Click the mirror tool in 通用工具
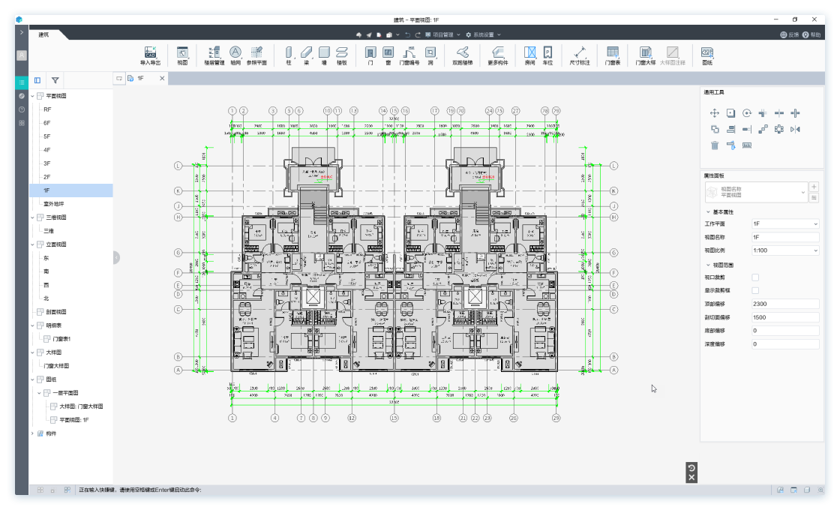The image size is (840, 510). [795, 129]
